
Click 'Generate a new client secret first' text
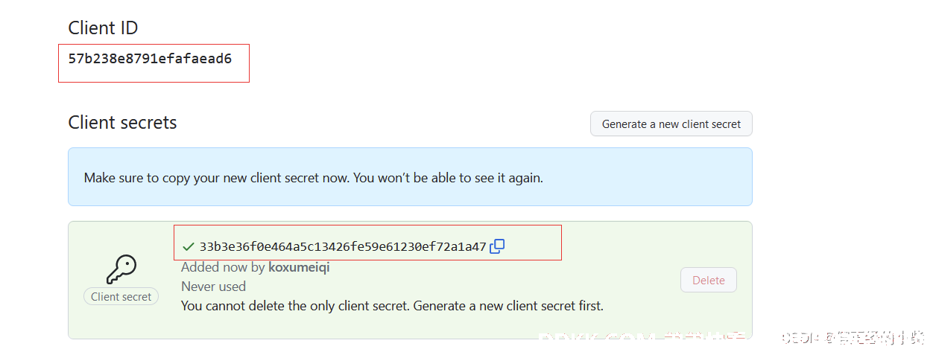click(x=508, y=306)
